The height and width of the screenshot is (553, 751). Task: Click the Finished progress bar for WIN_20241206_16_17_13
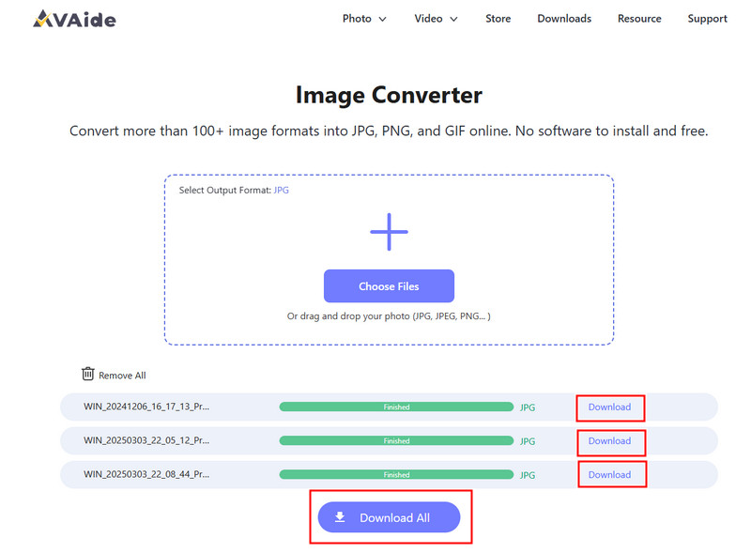pyautogui.click(x=396, y=407)
